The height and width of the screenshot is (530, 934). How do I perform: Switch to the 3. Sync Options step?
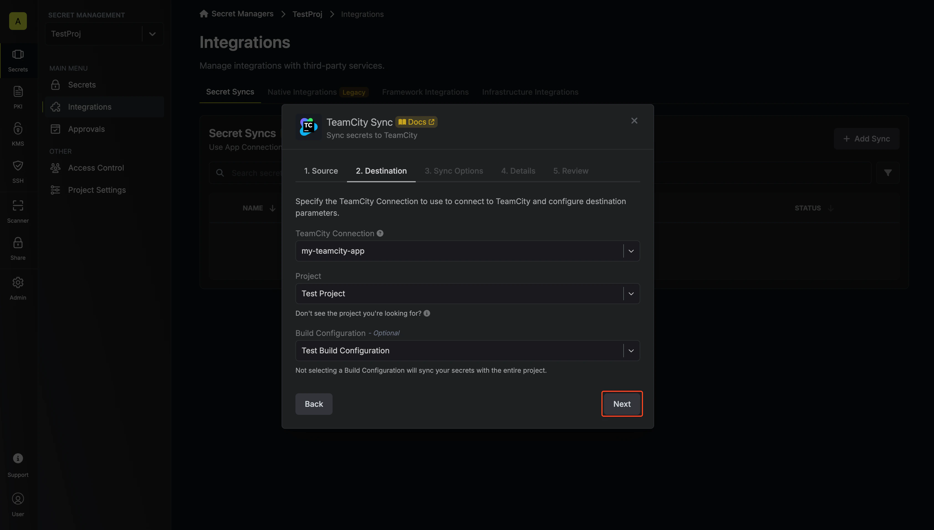tap(453, 171)
